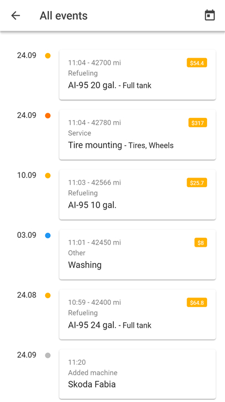Click the yellow dot beside 24.08 event
The height and width of the screenshot is (402, 225).
click(x=48, y=295)
